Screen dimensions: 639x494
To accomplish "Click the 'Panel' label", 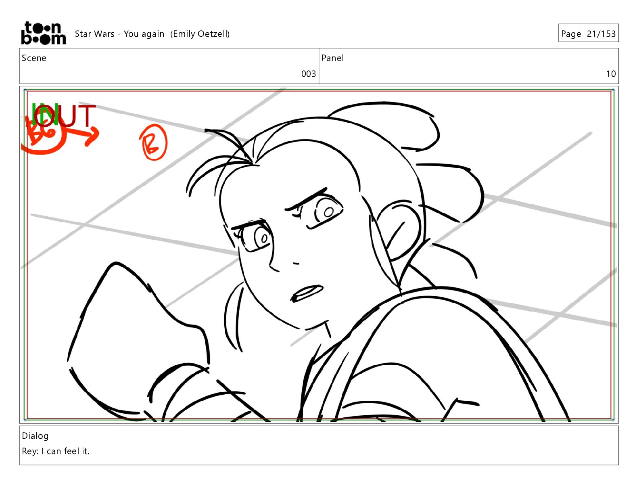I will pyautogui.click(x=332, y=58).
